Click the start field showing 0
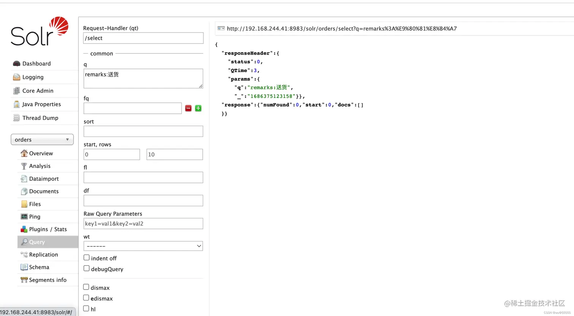 (112, 154)
